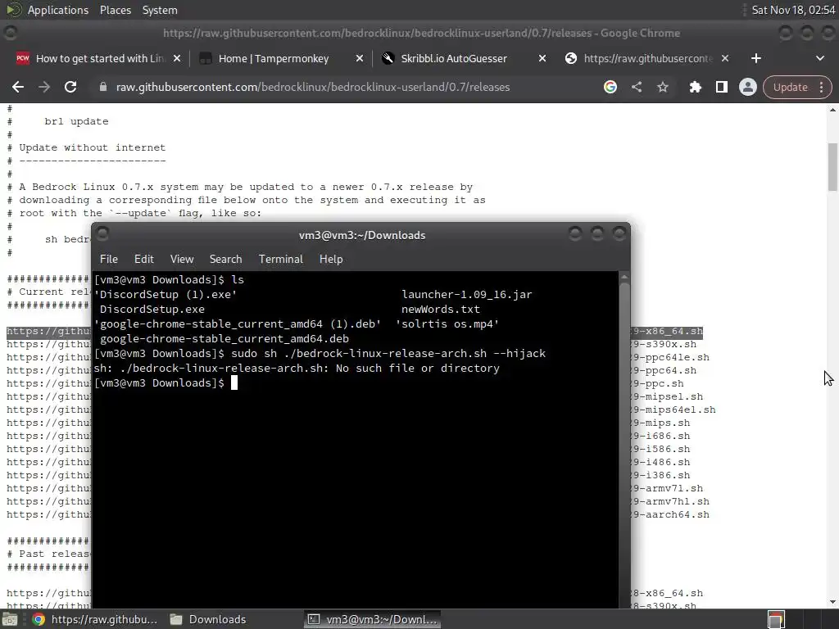Click the workspace switcher icon at bottom right
This screenshot has width=839, height=629.
pos(776,619)
